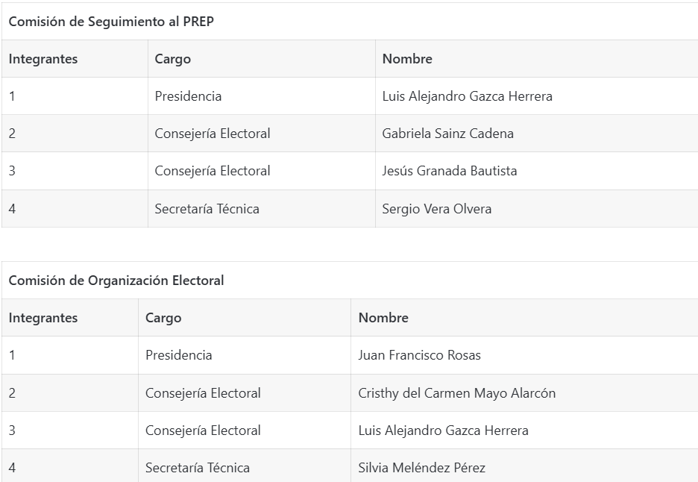Click Cargo header in Organización Electoral table
Image resolution: width=698 pixels, height=482 pixels.
click(163, 318)
